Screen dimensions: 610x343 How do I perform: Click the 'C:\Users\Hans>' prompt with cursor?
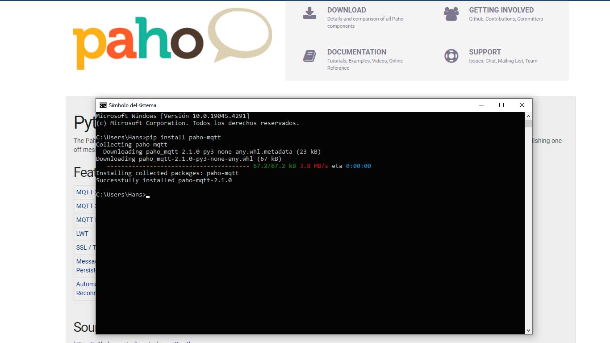(x=123, y=194)
